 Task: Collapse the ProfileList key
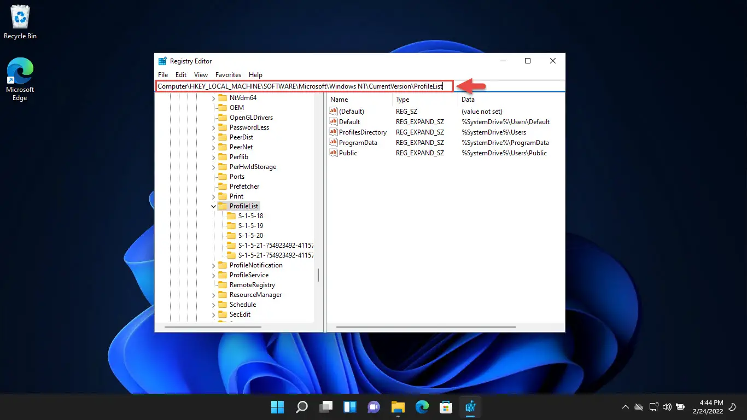(214, 206)
